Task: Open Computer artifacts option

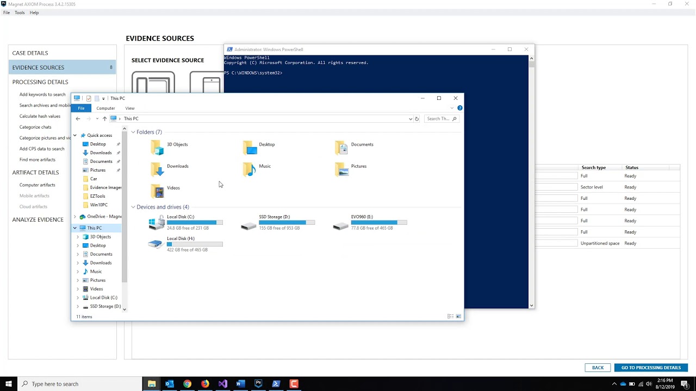Action: (x=38, y=185)
